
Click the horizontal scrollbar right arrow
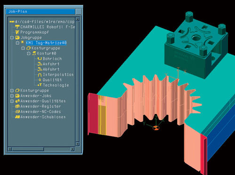coord(72,149)
